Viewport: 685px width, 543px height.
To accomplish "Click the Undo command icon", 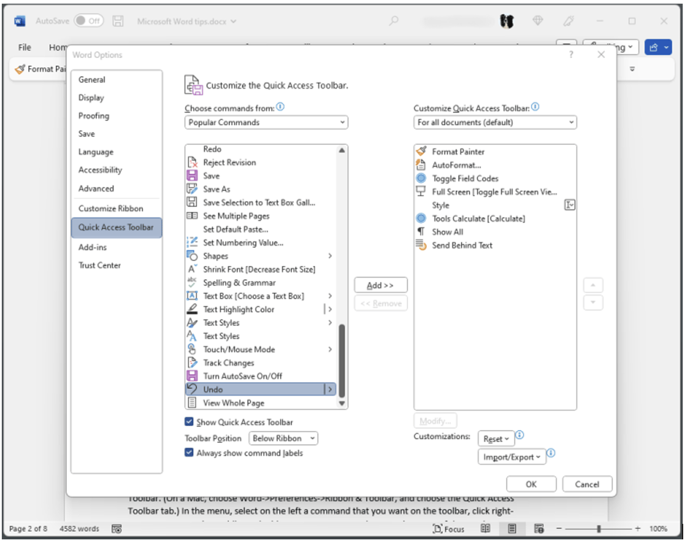I will click(x=192, y=389).
